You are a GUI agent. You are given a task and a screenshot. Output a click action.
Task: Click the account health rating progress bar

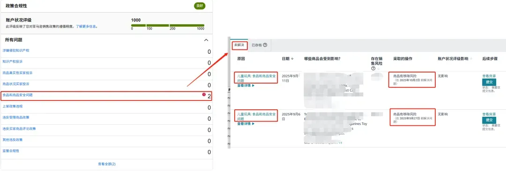pyautogui.click(x=167, y=25)
